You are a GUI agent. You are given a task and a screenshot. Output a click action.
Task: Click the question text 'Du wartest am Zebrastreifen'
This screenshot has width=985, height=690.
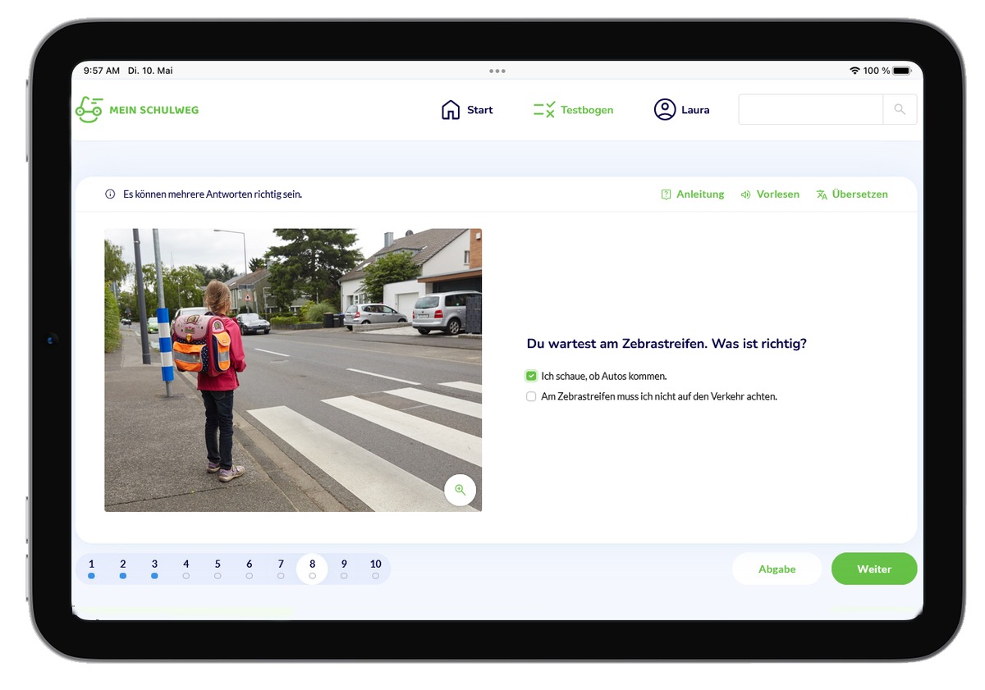pos(667,344)
